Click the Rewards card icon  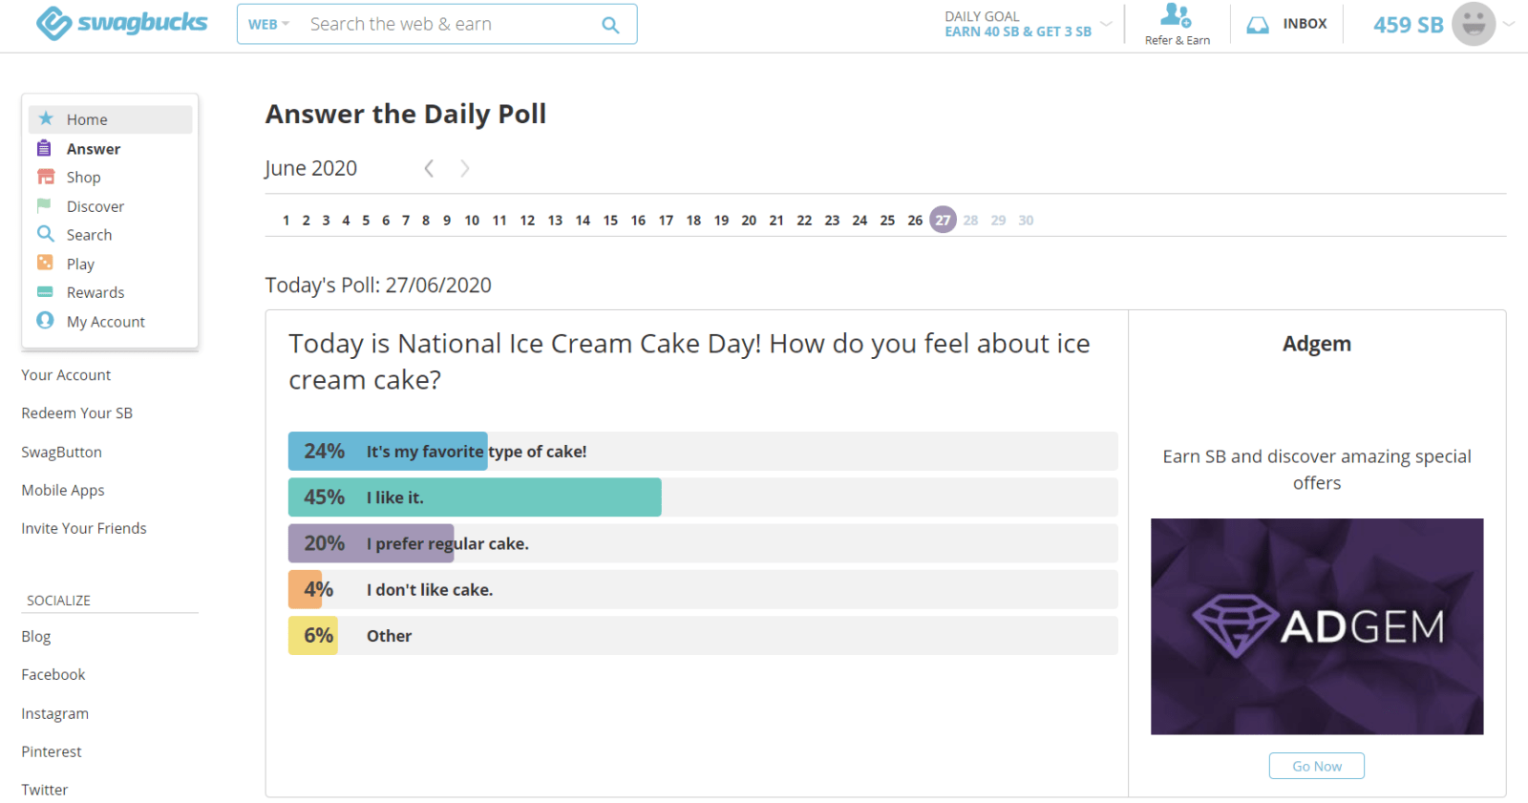[45, 292]
